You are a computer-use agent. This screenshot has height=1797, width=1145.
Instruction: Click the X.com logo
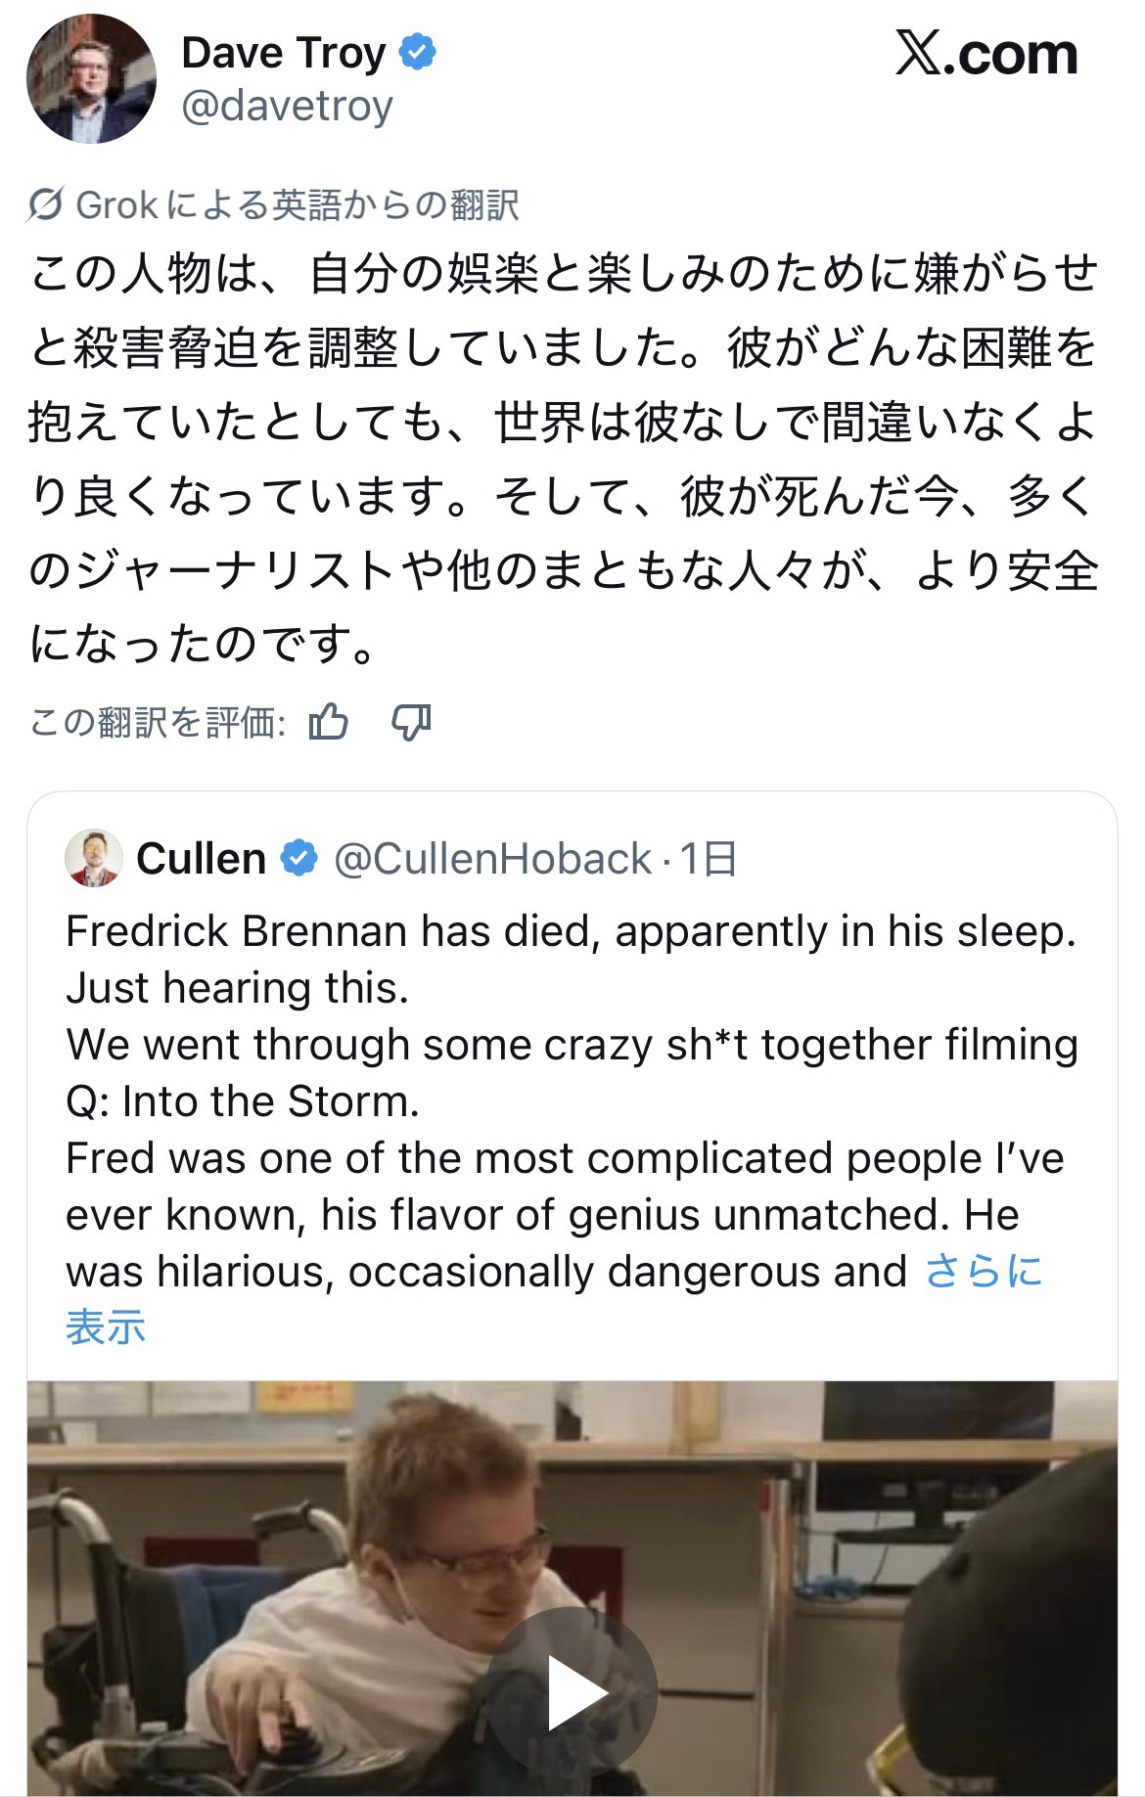pos(985,54)
